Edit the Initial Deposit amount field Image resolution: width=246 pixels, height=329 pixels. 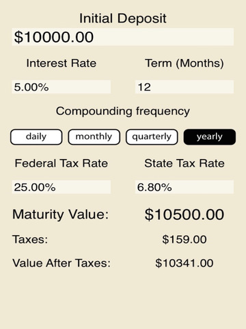pyautogui.click(x=123, y=37)
